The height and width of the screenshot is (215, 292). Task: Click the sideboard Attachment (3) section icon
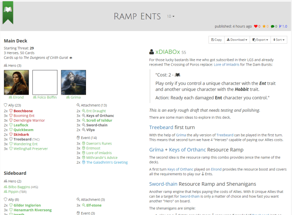coord(78,199)
